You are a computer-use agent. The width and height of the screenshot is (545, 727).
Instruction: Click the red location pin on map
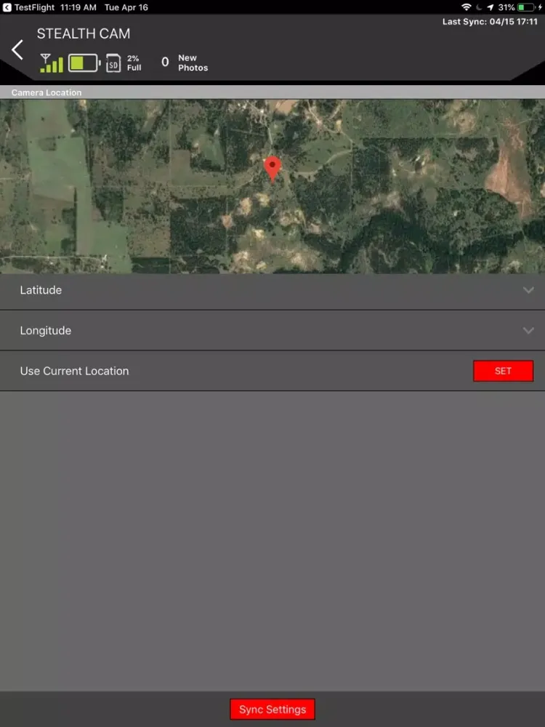[272, 168]
